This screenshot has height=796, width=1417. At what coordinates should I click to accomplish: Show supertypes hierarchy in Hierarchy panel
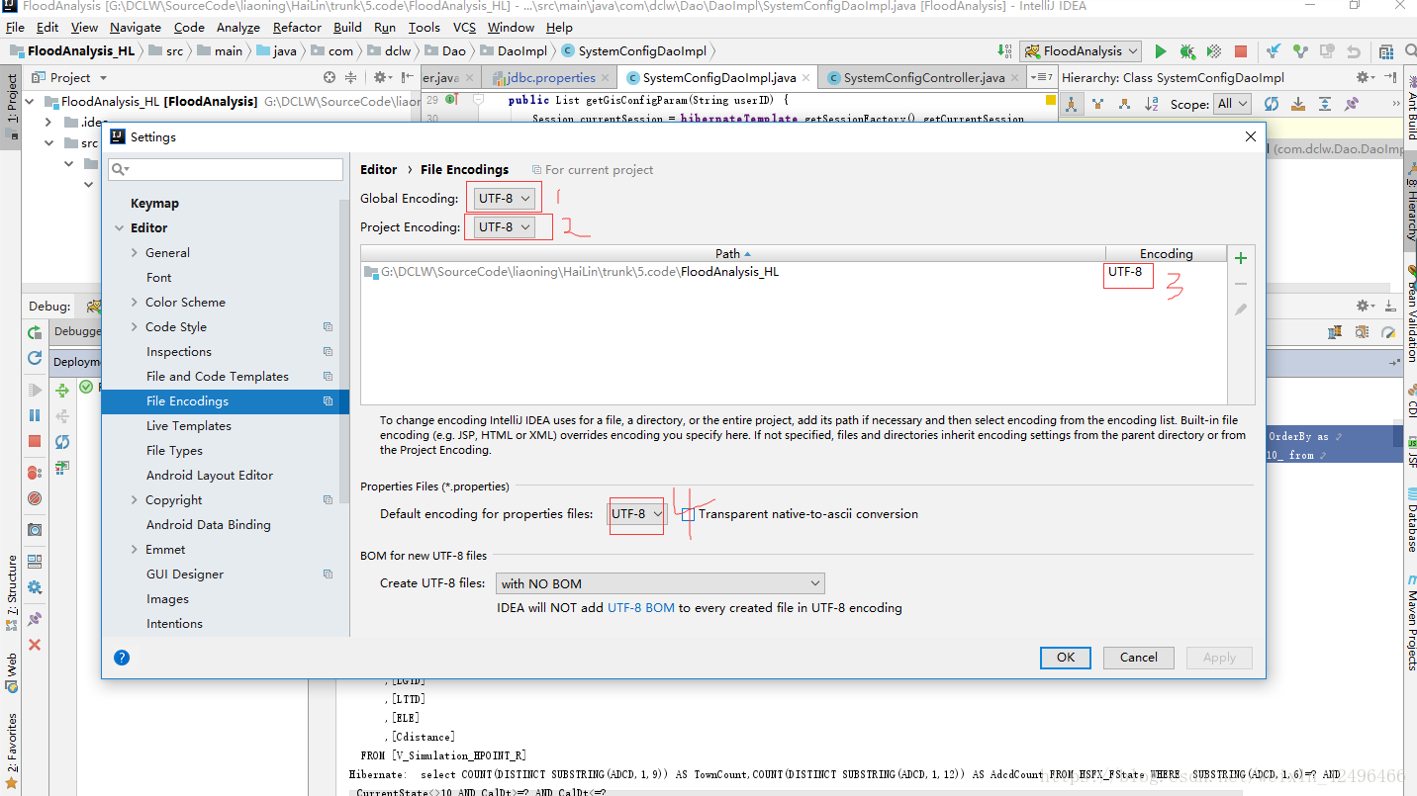click(1097, 103)
